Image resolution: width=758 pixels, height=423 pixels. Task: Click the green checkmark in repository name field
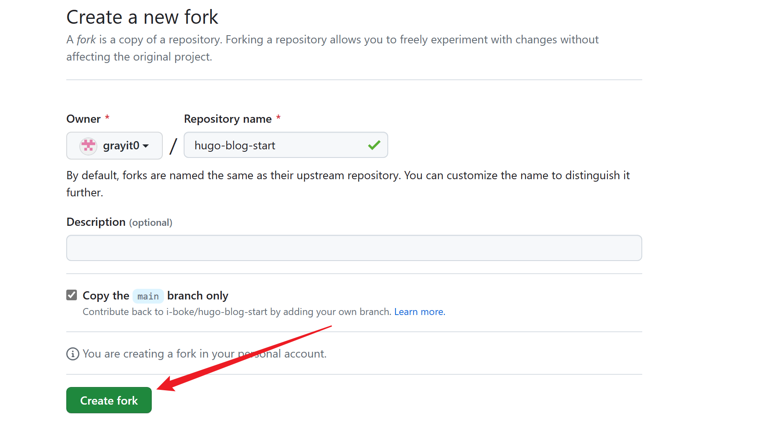tap(374, 145)
